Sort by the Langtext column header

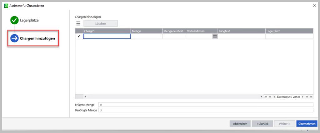(x=241, y=31)
